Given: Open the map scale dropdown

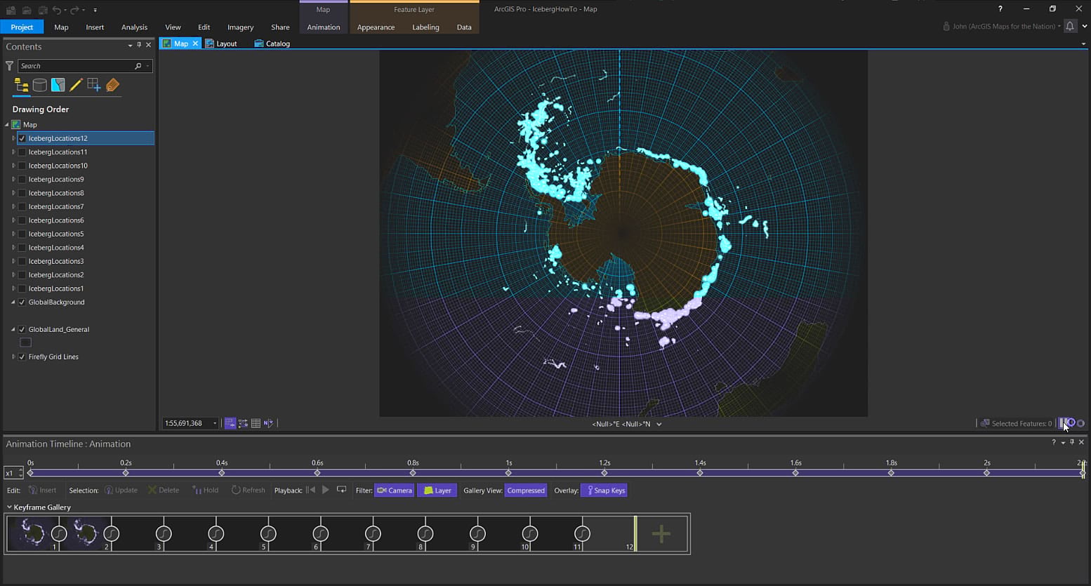Looking at the screenshot, I should click(215, 423).
